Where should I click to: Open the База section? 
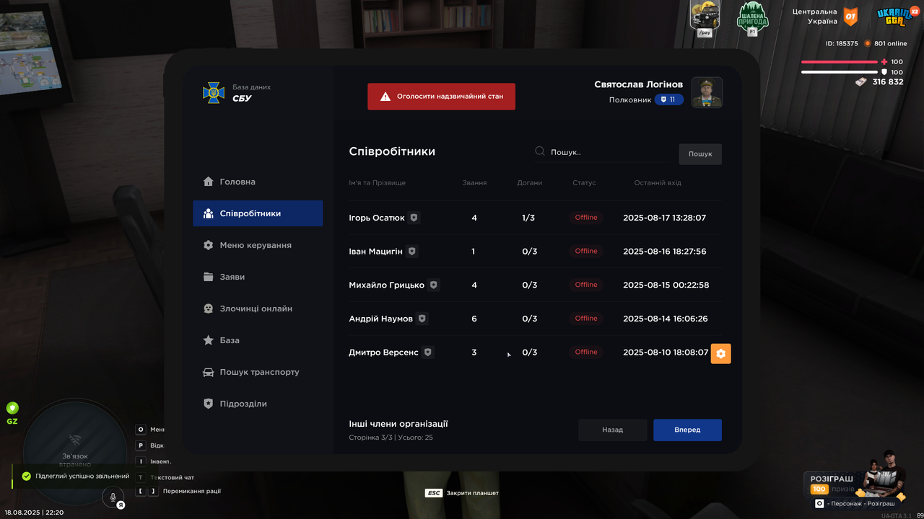point(258,340)
